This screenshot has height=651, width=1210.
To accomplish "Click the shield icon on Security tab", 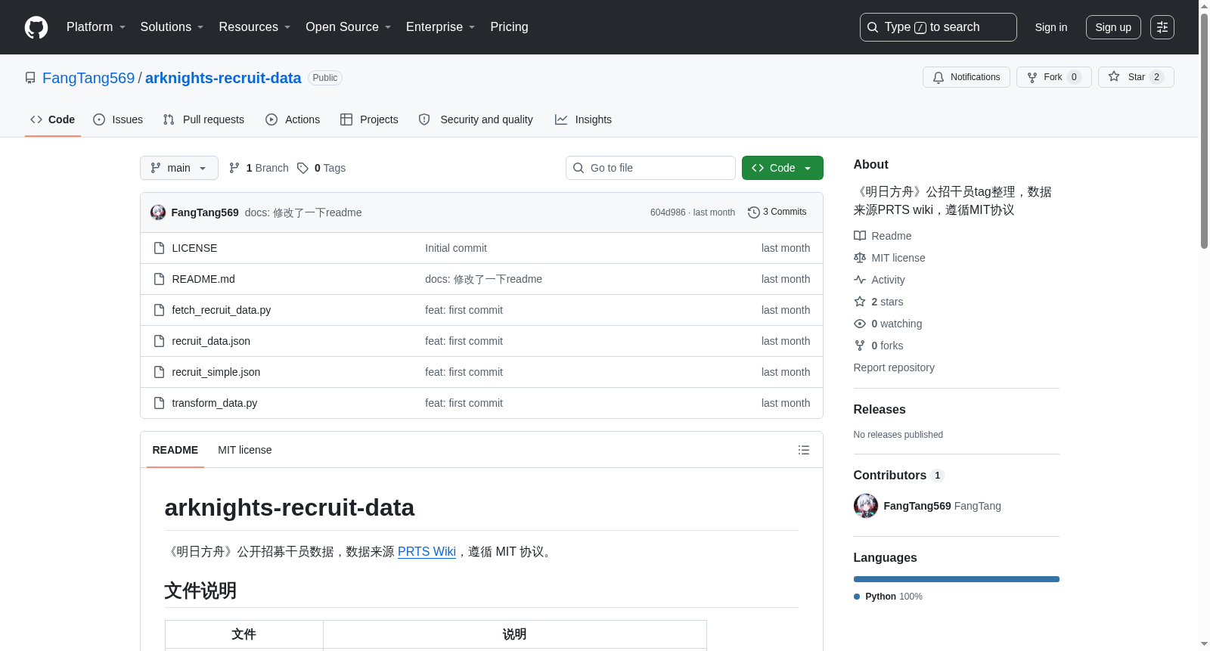I will (424, 119).
